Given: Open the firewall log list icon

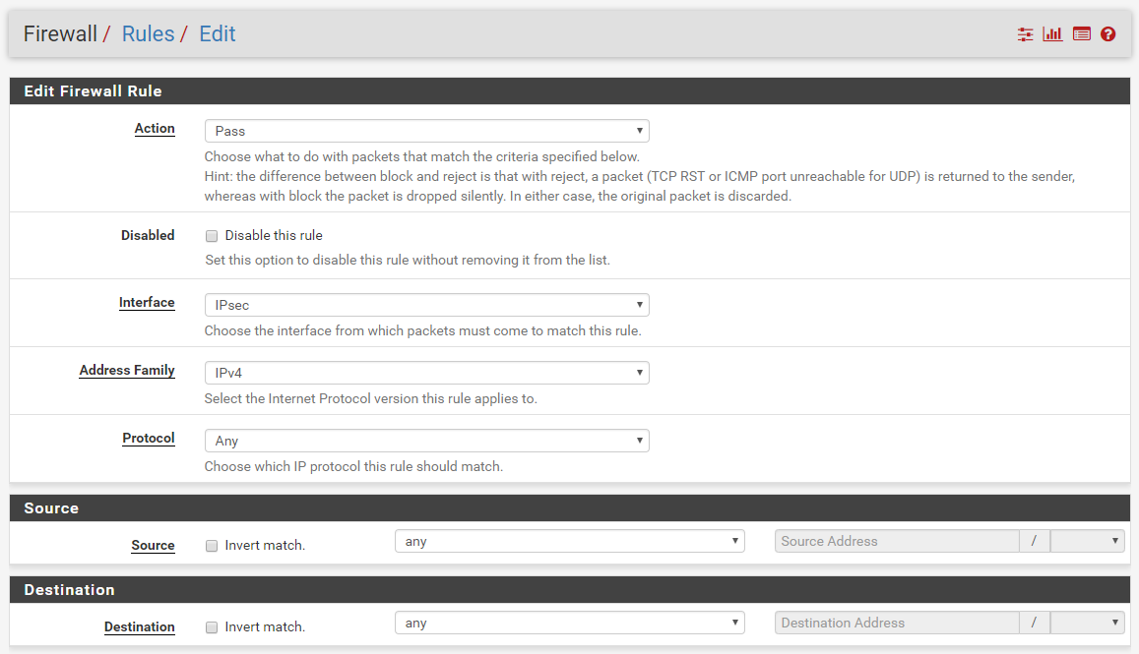Looking at the screenshot, I should 1082,34.
